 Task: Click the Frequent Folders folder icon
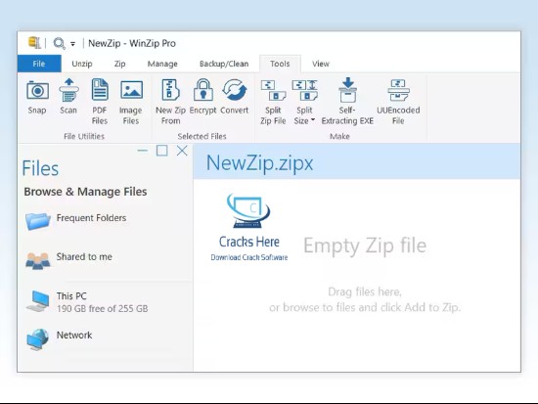tap(38, 221)
